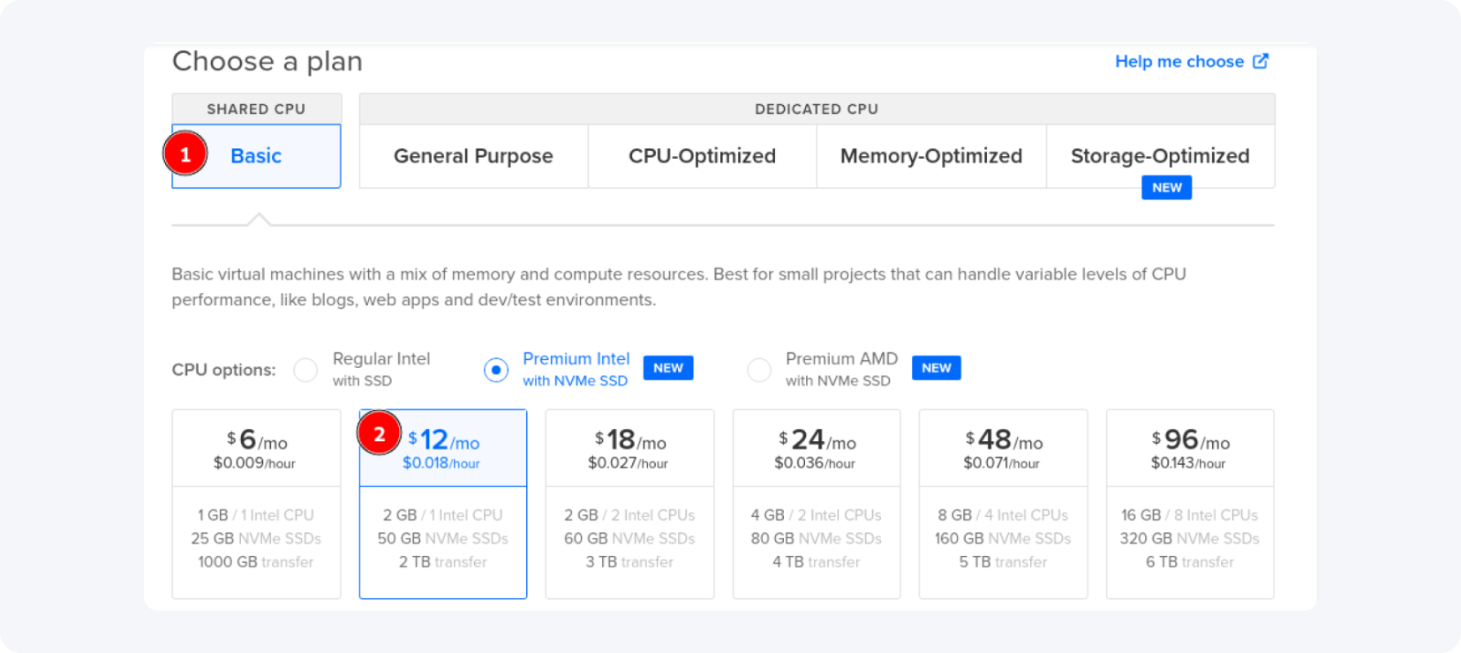Click the red step 1 marker badge
Screen dimensions: 1461x653
(x=185, y=154)
